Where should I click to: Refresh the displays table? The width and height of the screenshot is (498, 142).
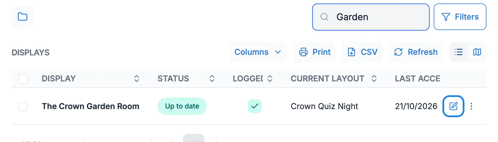416,52
